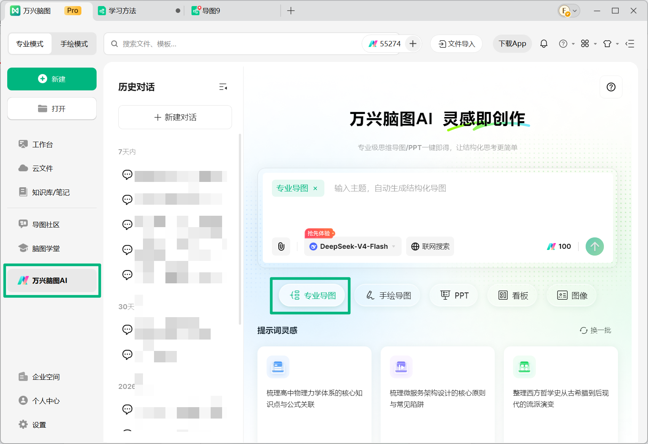Toggle 联网搜索 web search
This screenshot has height=444, width=648.
coord(430,246)
